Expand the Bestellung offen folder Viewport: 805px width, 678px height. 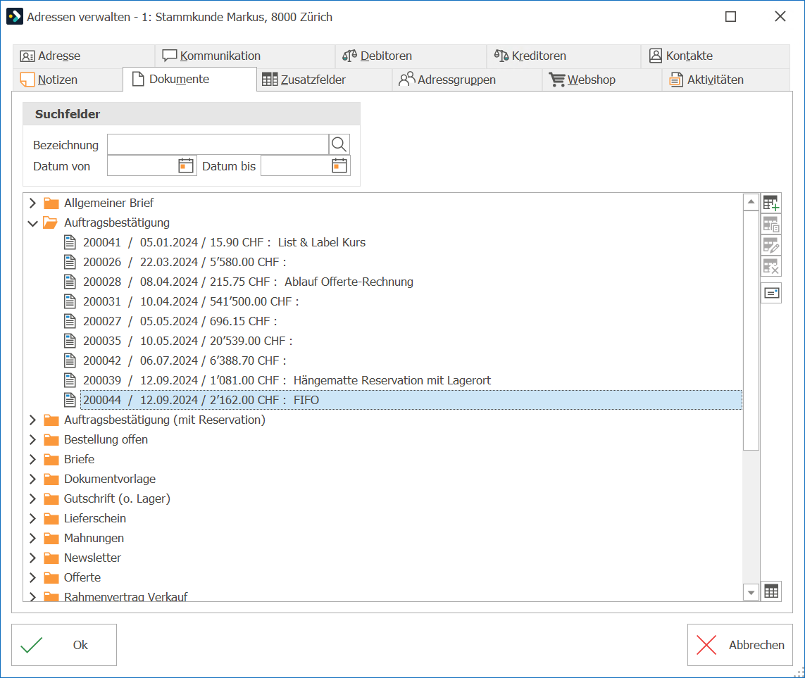(33, 440)
